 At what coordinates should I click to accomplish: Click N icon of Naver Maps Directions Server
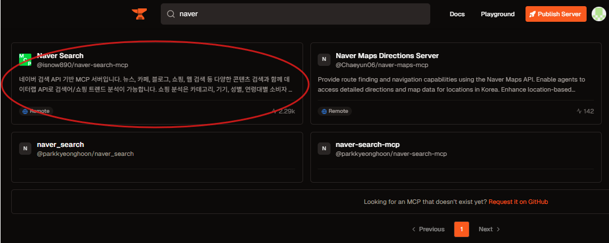[x=324, y=60]
